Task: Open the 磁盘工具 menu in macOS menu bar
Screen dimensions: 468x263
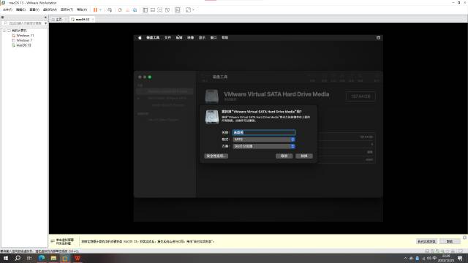Action: pyautogui.click(x=153, y=38)
